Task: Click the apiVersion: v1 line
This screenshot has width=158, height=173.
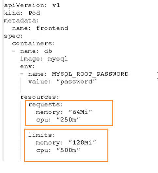Action: (x=32, y=6)
